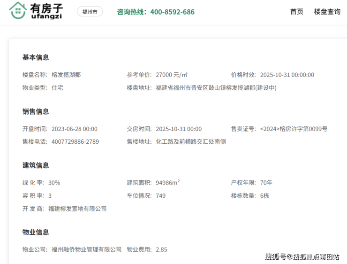
Task: Go to 首页 in the top navigation
Action: [296, 12]
